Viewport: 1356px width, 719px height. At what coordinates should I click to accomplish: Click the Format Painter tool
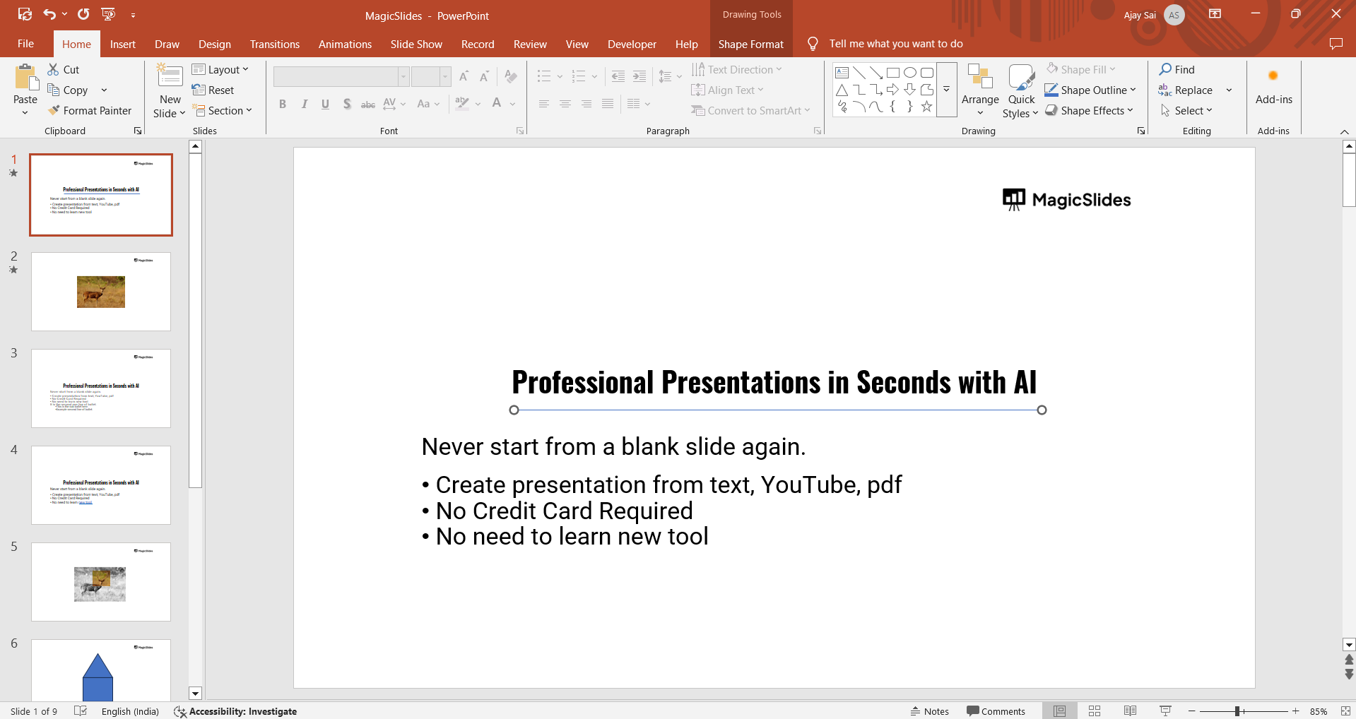(90, 111)
